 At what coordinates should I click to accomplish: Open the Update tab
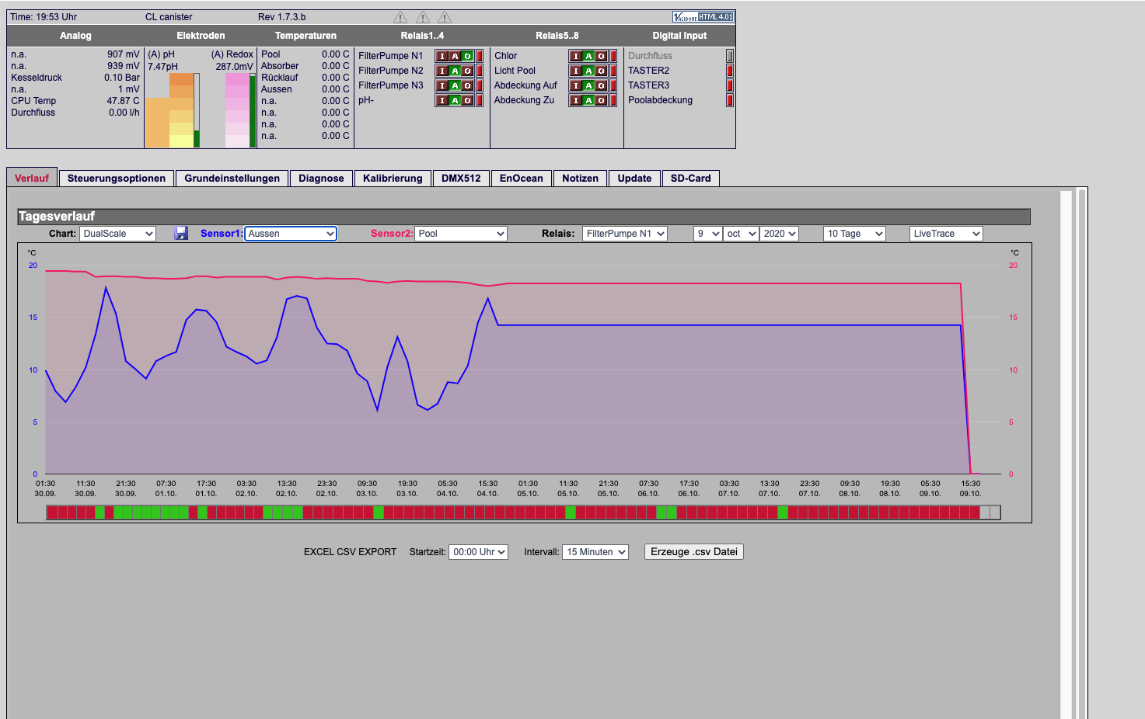[x=634, y=179]
